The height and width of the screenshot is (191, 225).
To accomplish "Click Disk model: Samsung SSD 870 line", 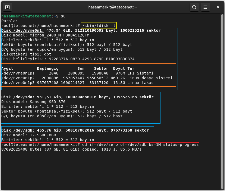I will 33,102.
